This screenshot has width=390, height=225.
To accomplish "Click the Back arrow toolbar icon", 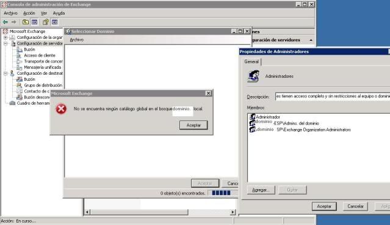I will (5, 22).
